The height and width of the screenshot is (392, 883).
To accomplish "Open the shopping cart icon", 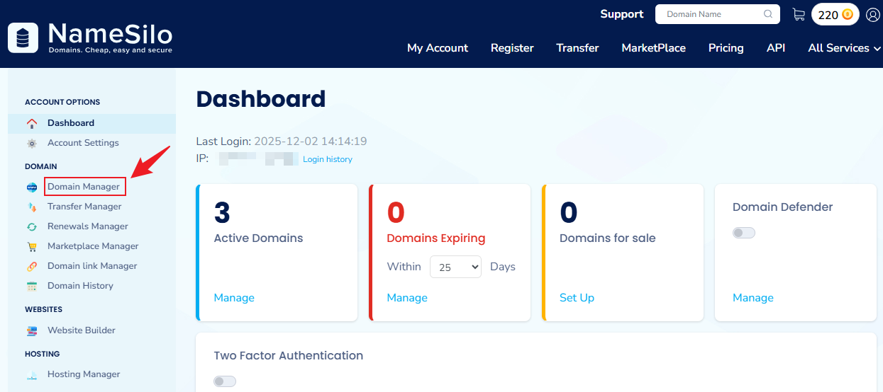I will click(x=799, y=14).
